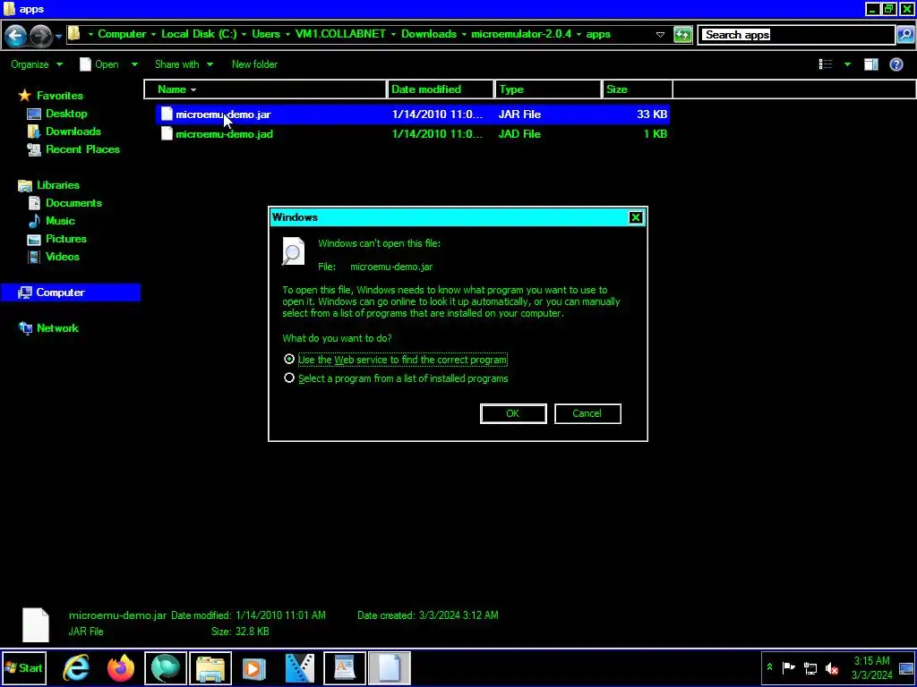Open address bar history dropdown

click(x=660, y=35)
